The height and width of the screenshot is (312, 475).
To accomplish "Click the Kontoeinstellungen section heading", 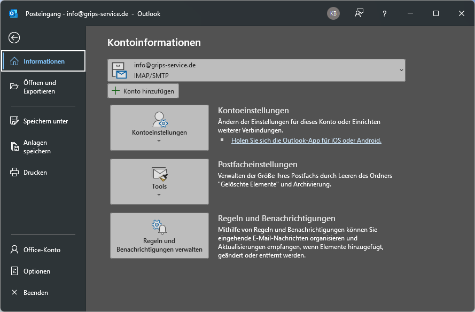I will coord(253,111).
